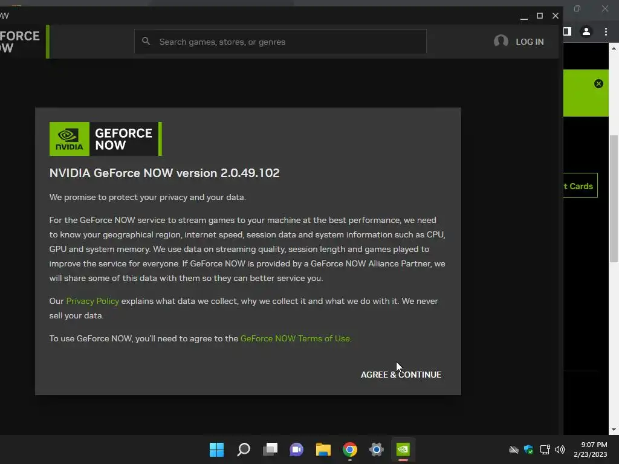619x464 pixels.
Task: Click GeForce NOW taskbar icon
Action: (403, 449)
